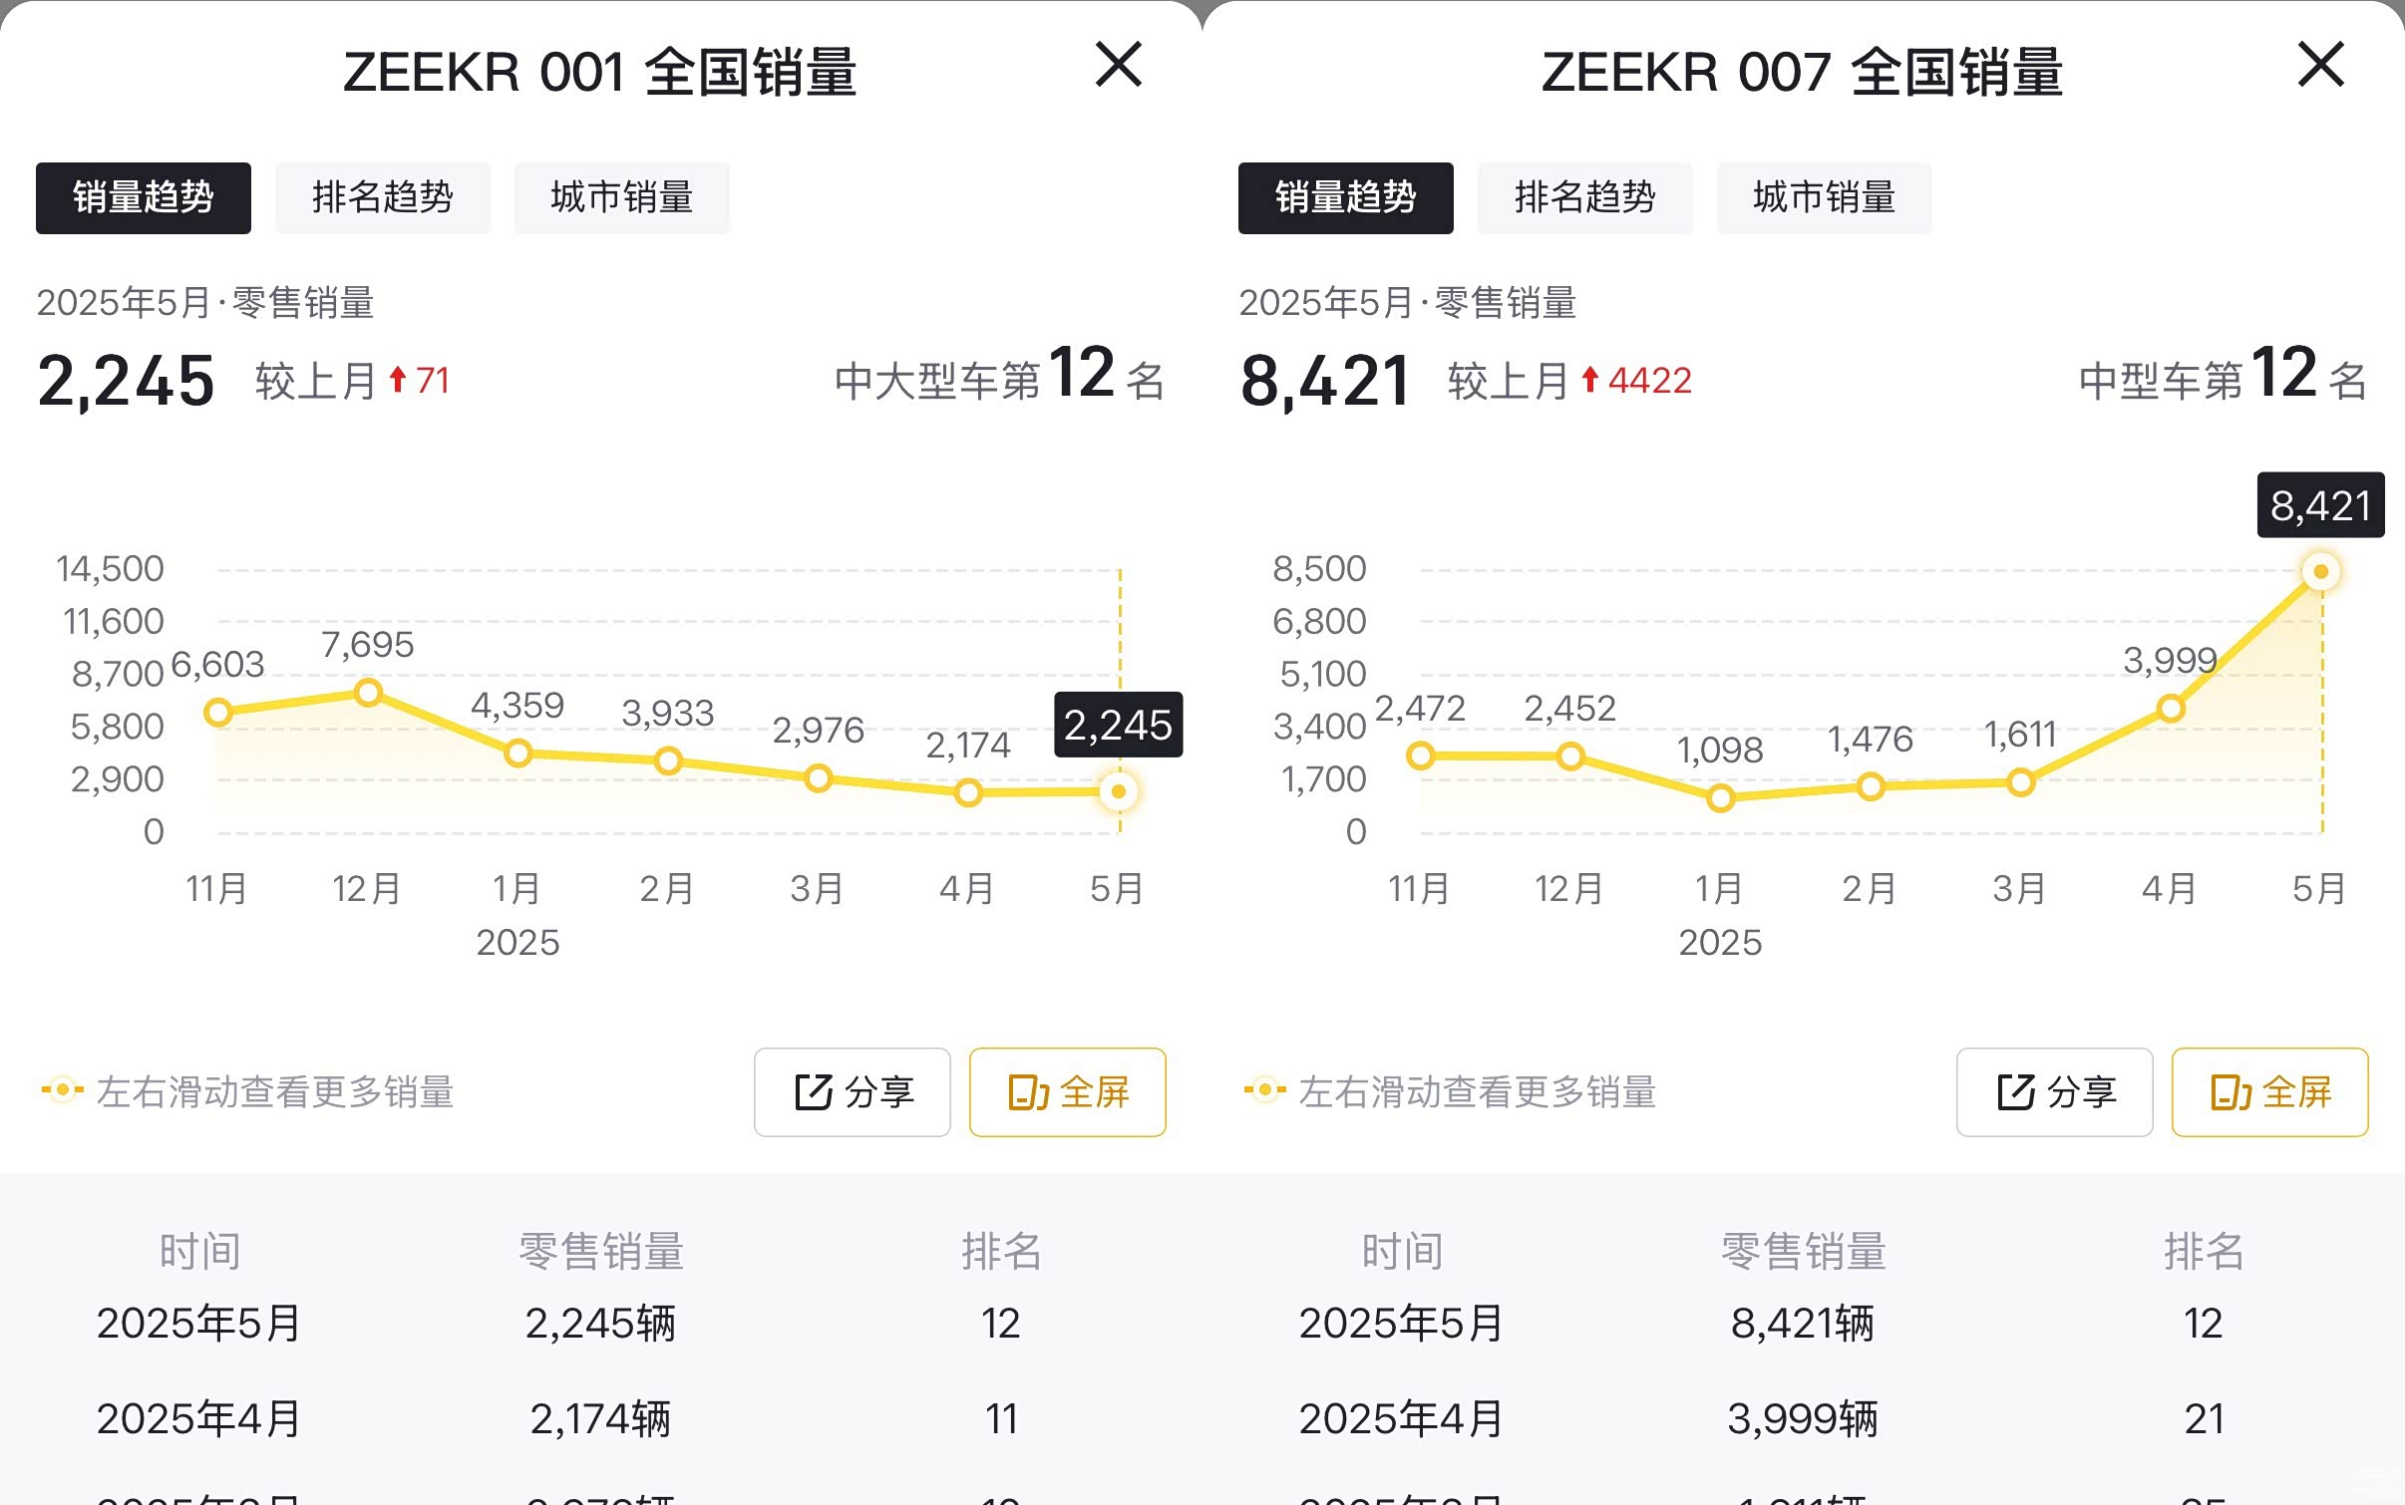Select the 4,359 January point on ZEEKR 001 chart
The height and width of the screenshot is (1505, 2405).
517,752
